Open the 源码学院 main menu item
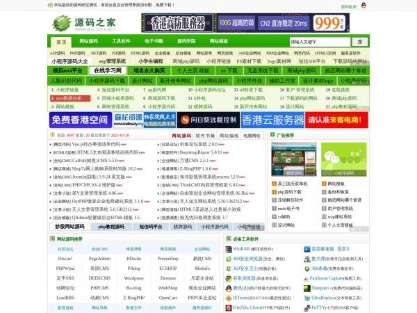The height and width of the screenshot is (313, 417). (186, 41)
